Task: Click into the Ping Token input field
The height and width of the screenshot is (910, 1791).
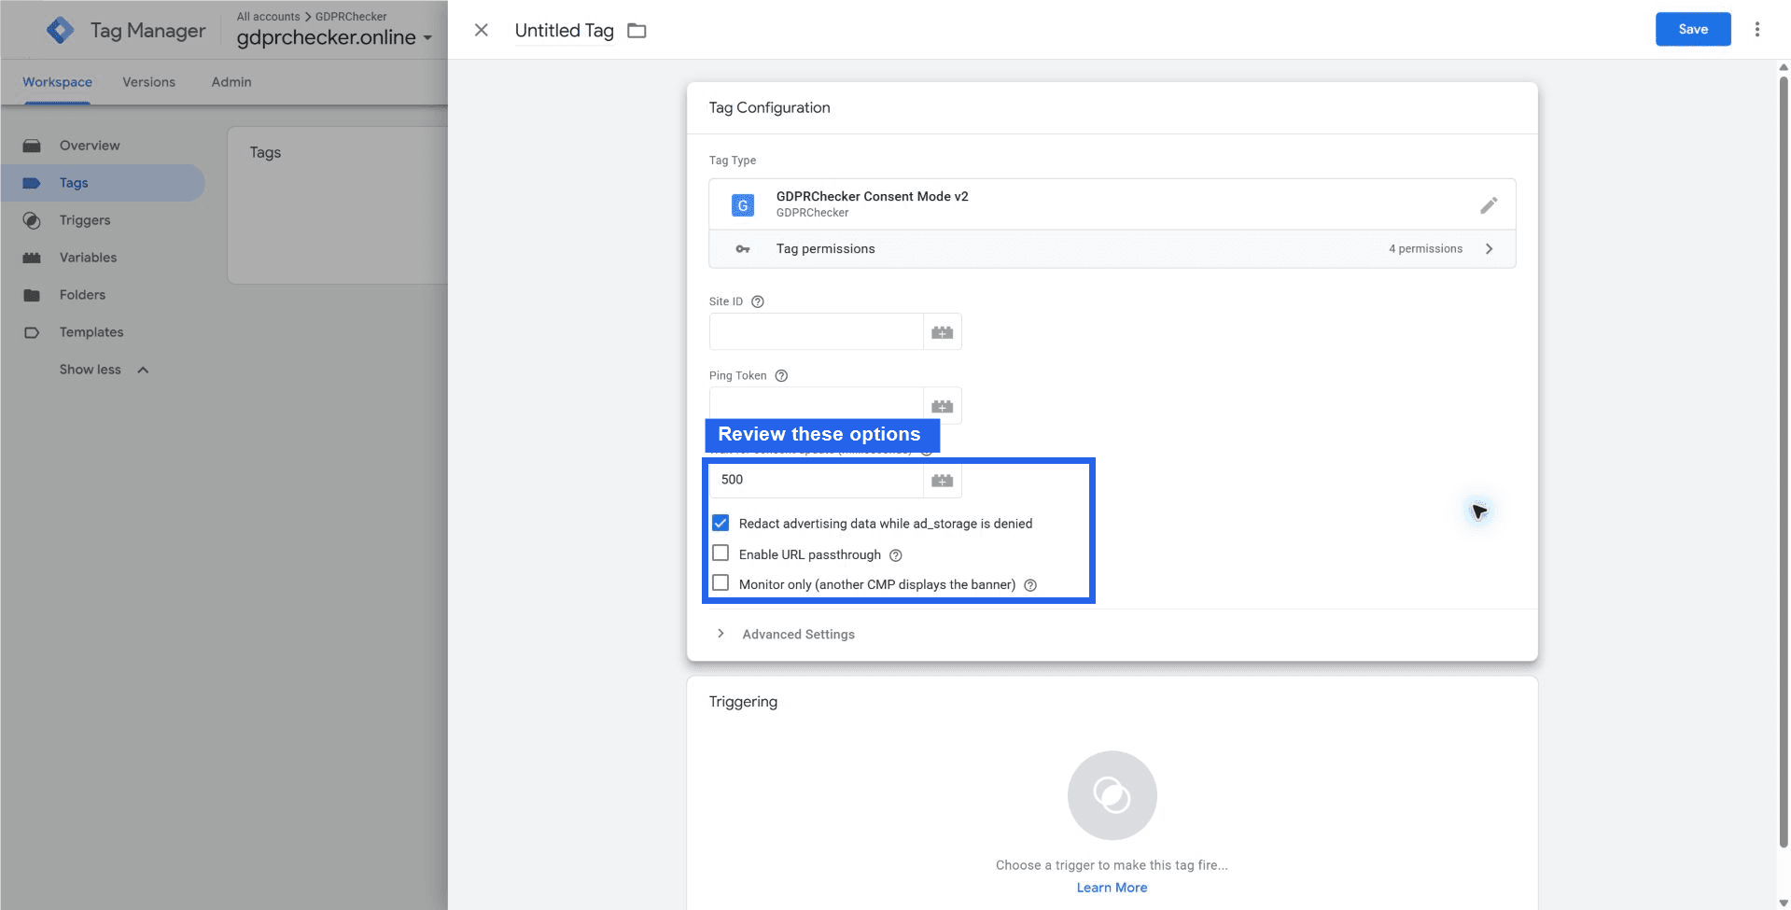Action: tap(817, 406)
